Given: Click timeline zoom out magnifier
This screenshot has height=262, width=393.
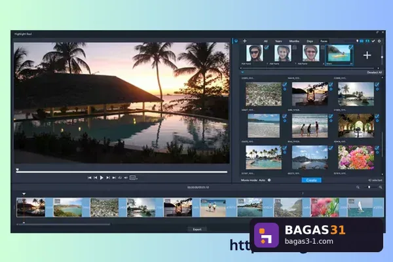Looking at the screenshot, I should tap(358, 187).
